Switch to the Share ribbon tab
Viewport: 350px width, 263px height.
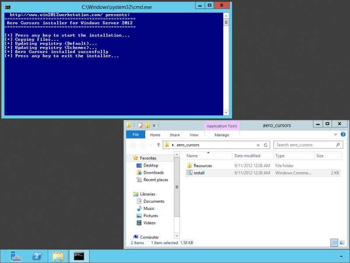[x=175, y=135]
